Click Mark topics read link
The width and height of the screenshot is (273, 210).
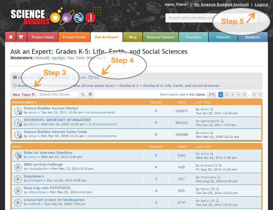pyautogui.click(x=173, y=94)
